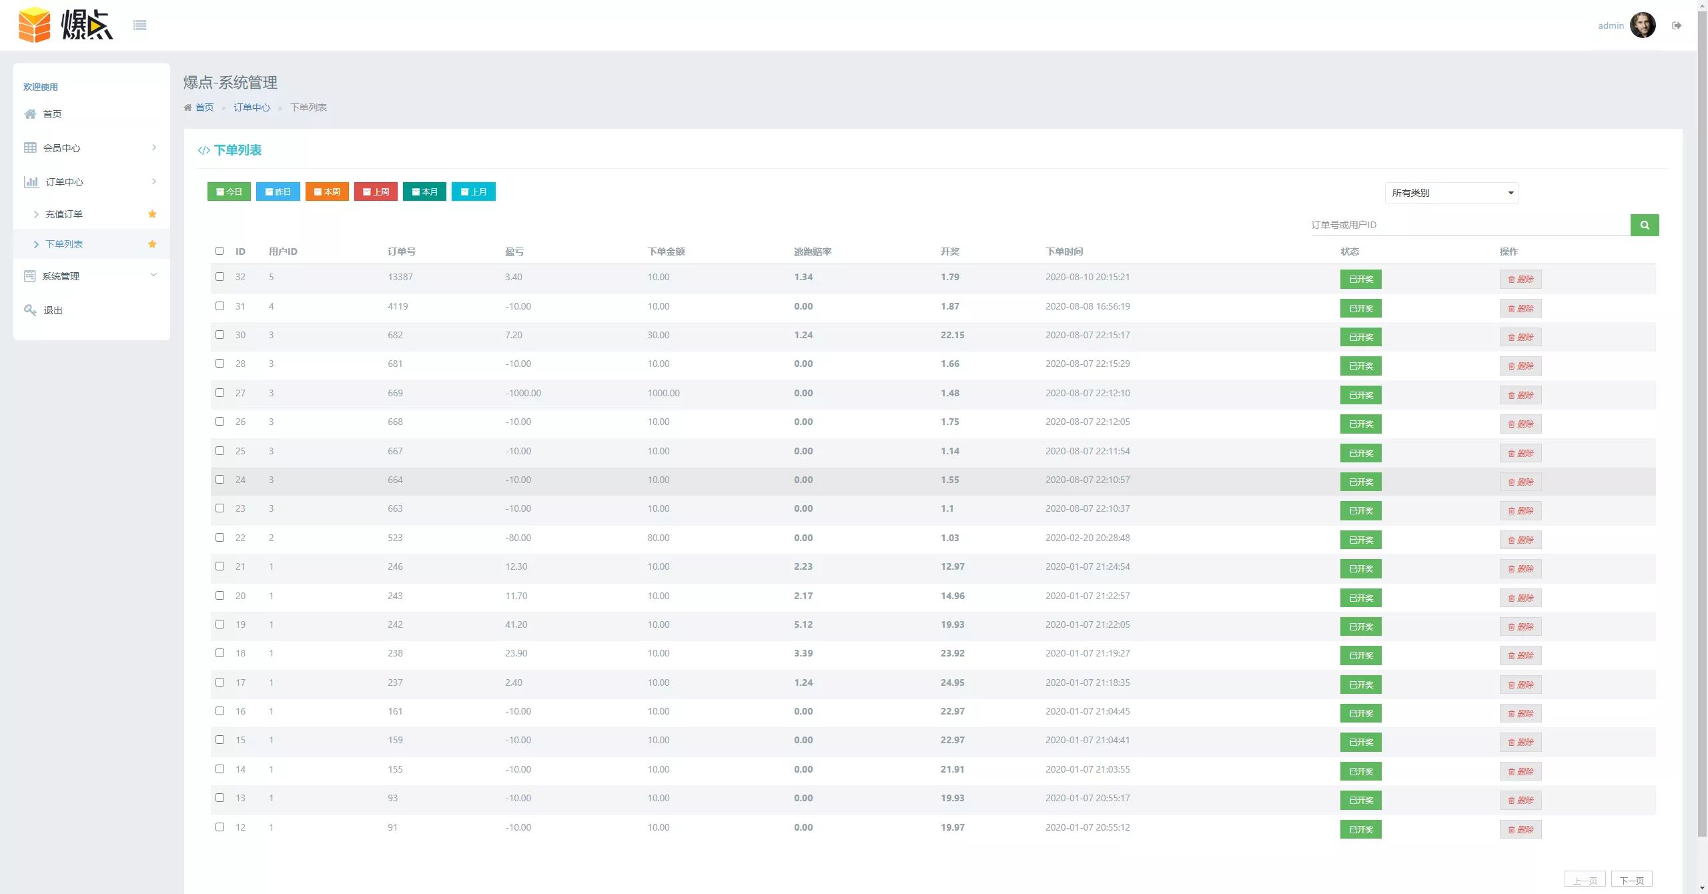Click 系统管理 sidebar form icon

(30, 276)
